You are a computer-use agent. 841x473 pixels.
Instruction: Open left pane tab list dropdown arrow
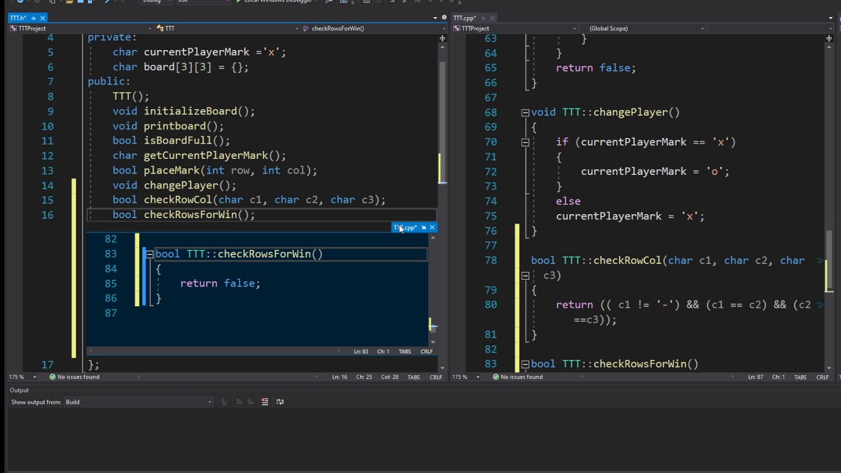pos(435,18)
